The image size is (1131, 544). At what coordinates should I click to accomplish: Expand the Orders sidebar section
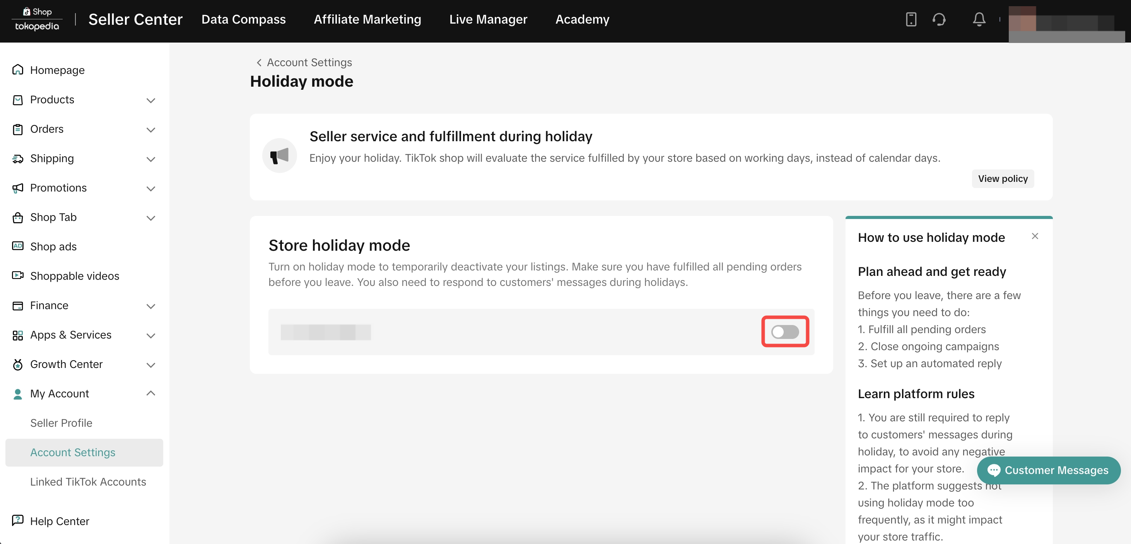[150, 130]
